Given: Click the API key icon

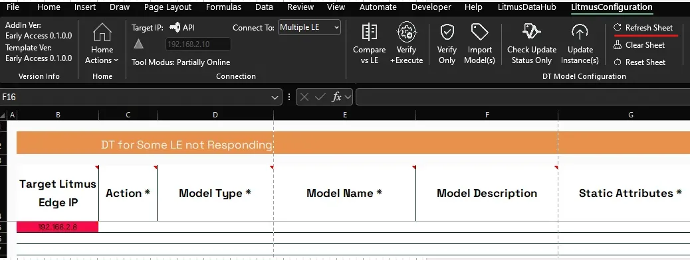Looking at the screenshot, I should [175, 28].
